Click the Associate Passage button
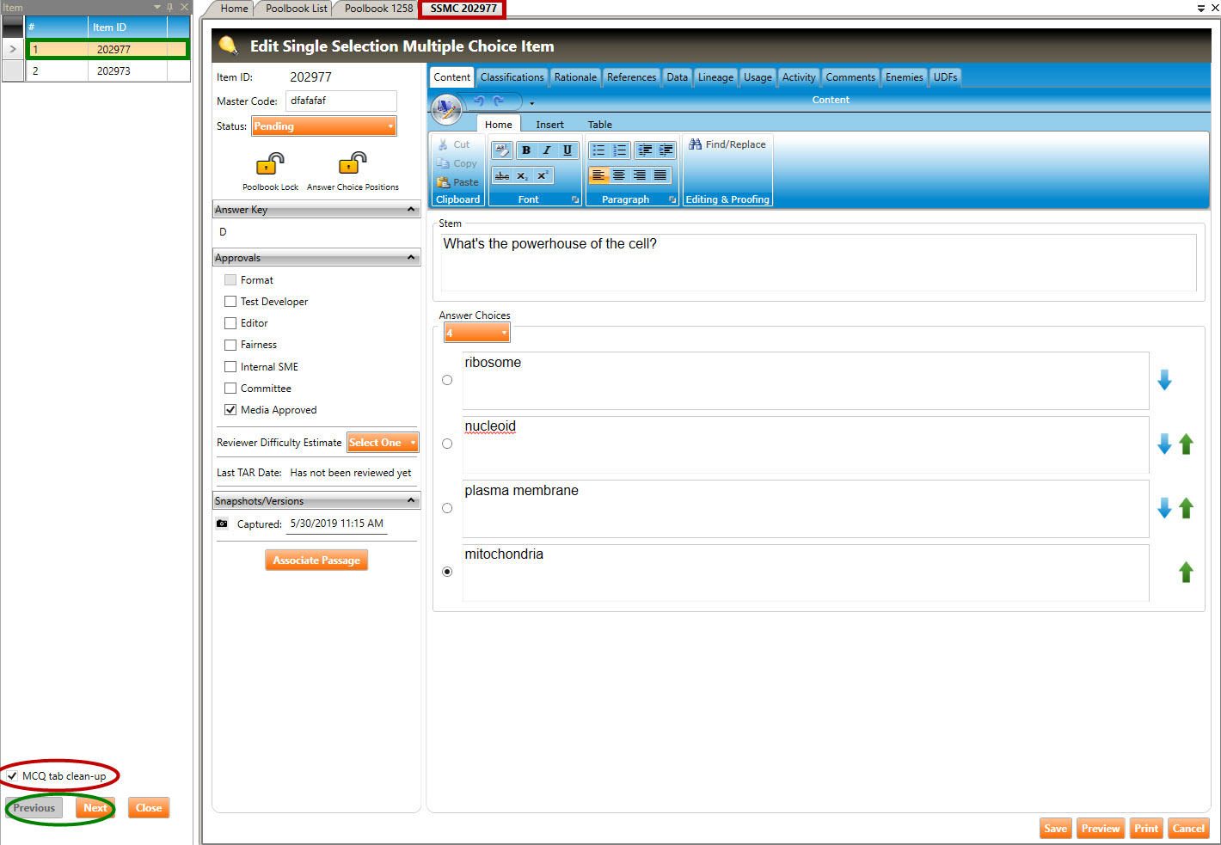This screenshot has width=1221, height=845. pyautogui.click(x=316, y=560)
